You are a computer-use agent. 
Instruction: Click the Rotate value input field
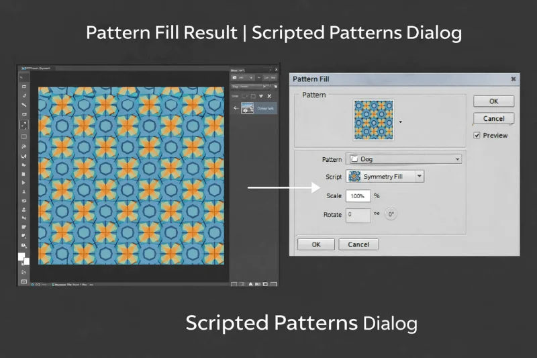358,215
